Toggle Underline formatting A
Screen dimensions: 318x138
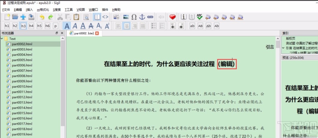[83, 26]
